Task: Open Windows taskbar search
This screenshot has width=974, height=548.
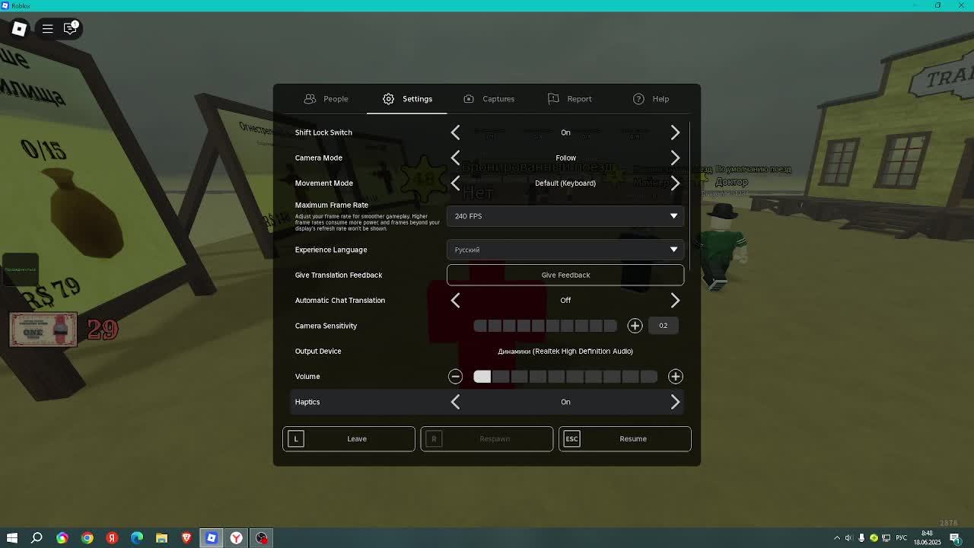Action: coord(37,538)
